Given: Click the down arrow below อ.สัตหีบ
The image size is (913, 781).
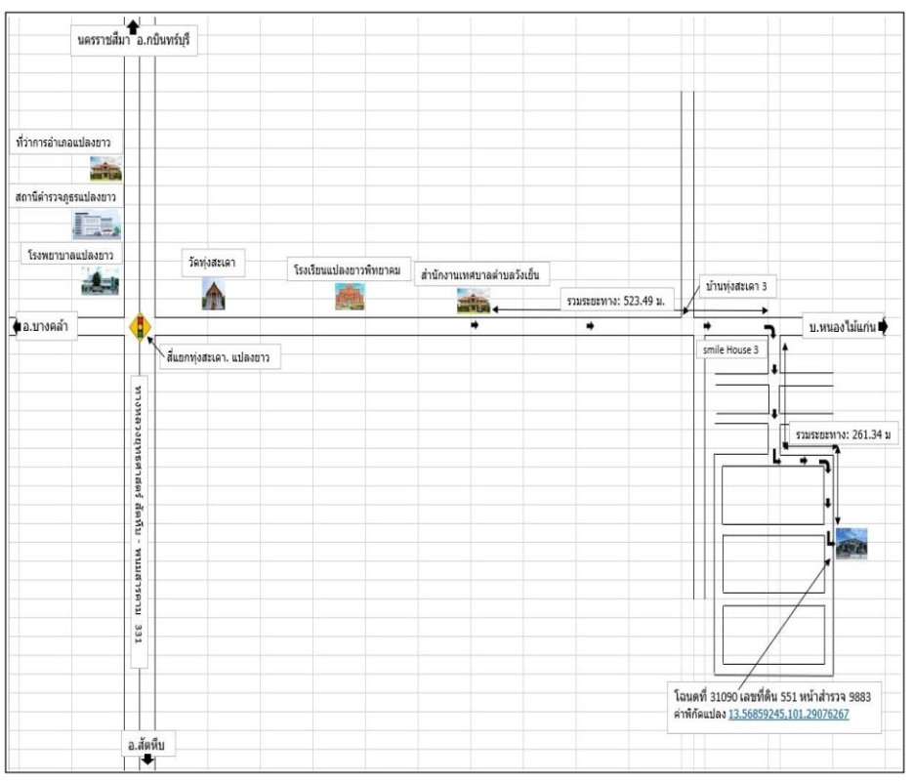Looking at the screenshot, I should click(147, 760).
